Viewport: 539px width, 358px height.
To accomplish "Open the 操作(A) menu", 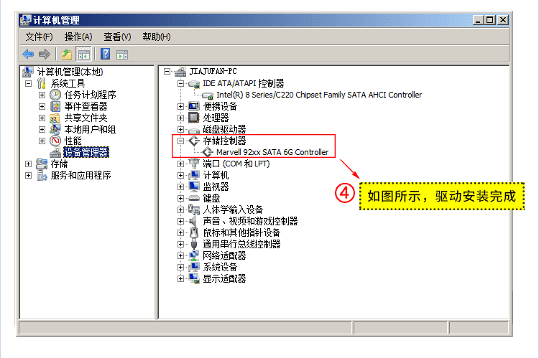I will (x=78, y=37).
